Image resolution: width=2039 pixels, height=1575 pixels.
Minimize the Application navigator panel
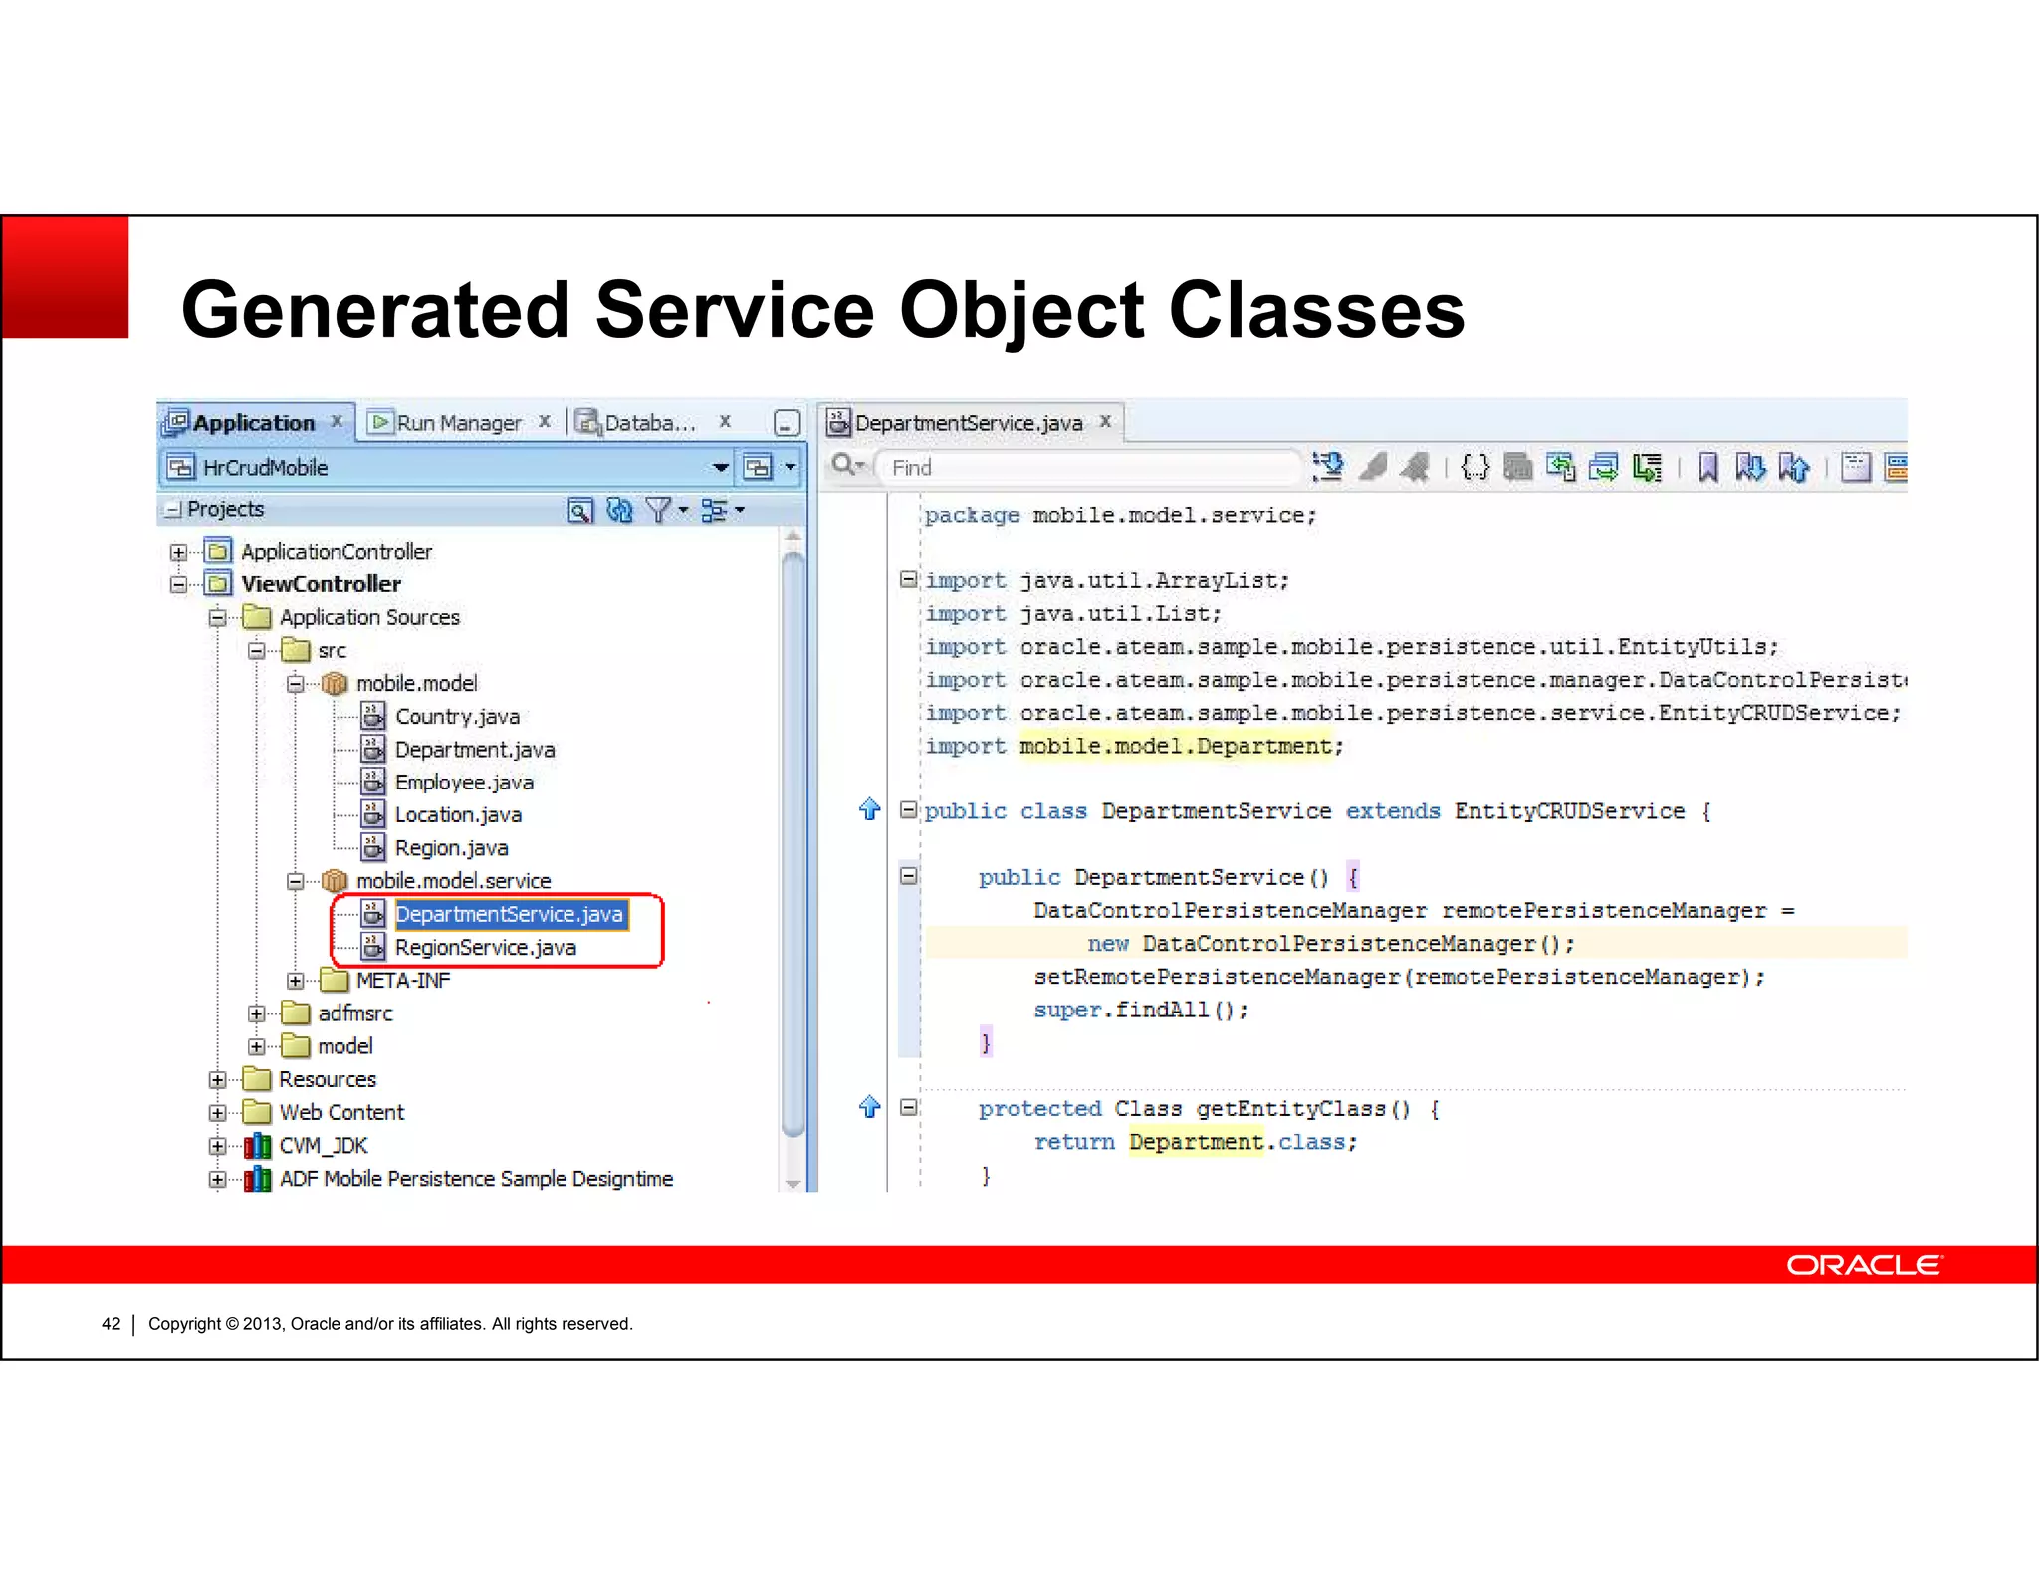click(x=787, y=423)
